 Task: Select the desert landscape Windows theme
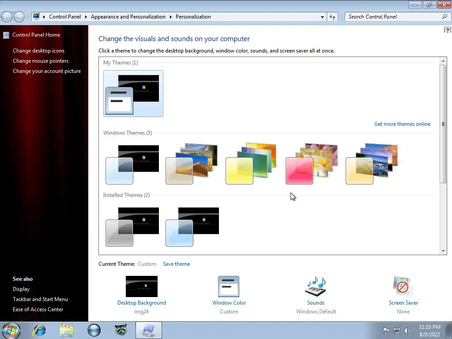[x=192, y=164]
